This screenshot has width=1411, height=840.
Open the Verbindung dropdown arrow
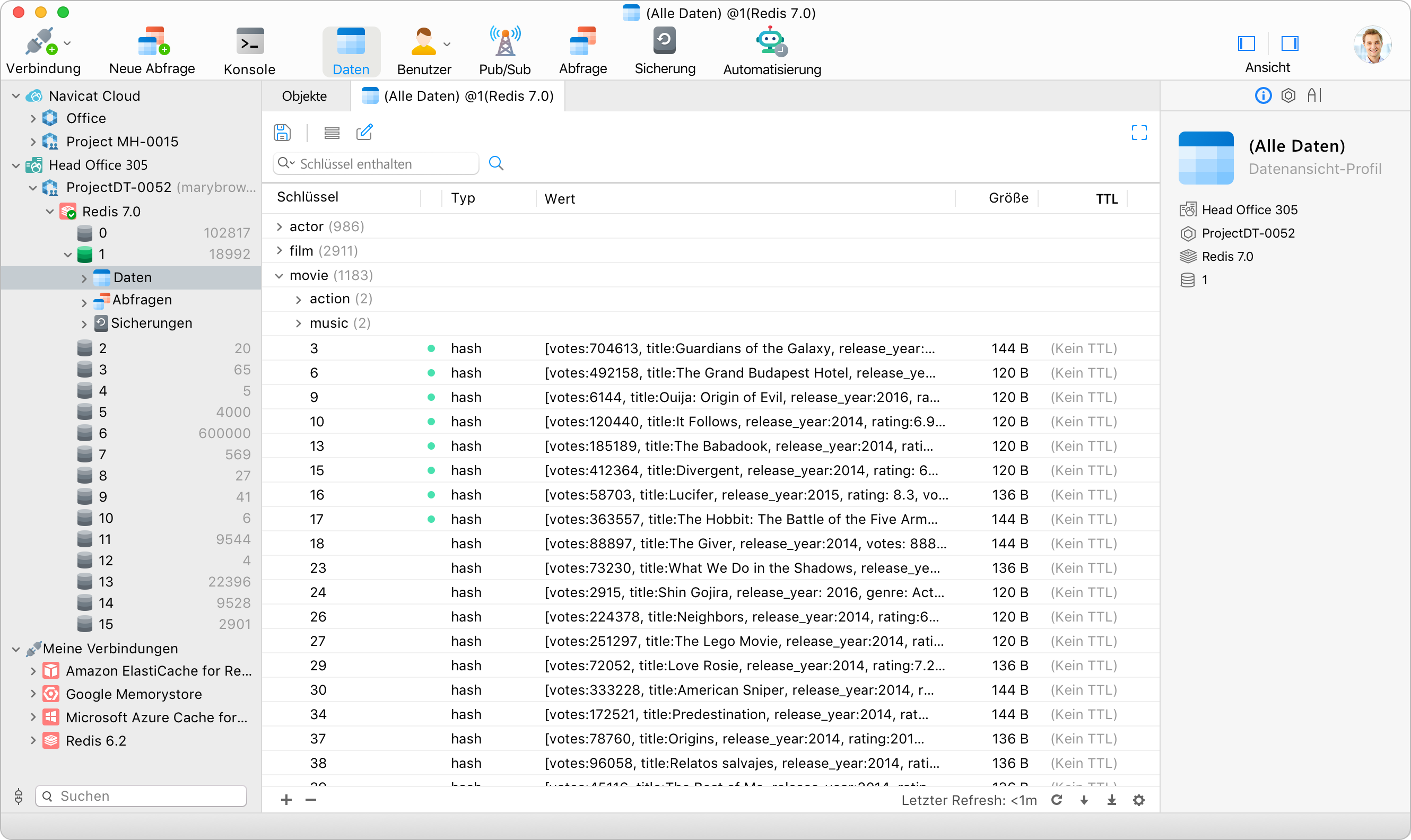(x=67, y=43)
